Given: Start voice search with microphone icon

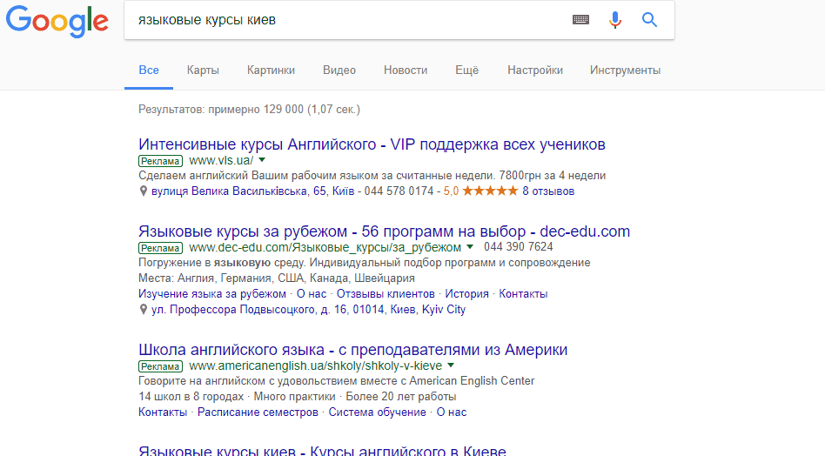Looking at the screenshot, I should tap(615, 20).
